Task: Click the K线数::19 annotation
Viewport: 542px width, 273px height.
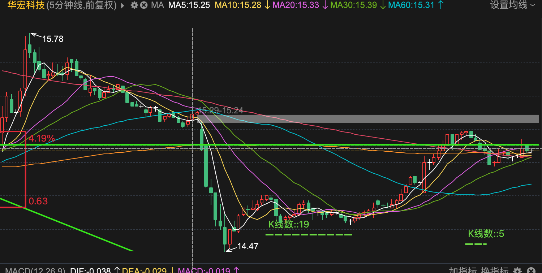Action: (x=289, y=224)
